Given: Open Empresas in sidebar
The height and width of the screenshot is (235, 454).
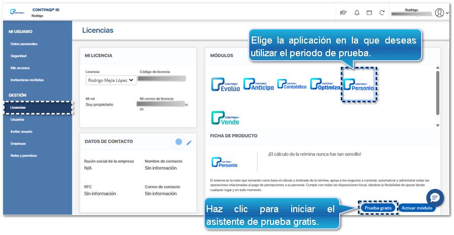Looking at the screenshot, I should point(18,144).
